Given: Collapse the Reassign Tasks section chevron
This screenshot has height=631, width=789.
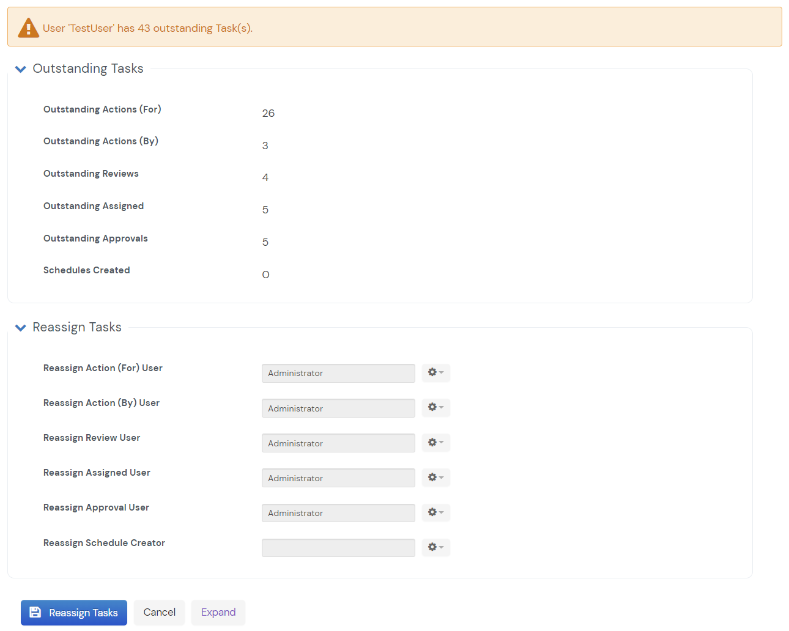Looking at the screenshot, I should [21, 328].
